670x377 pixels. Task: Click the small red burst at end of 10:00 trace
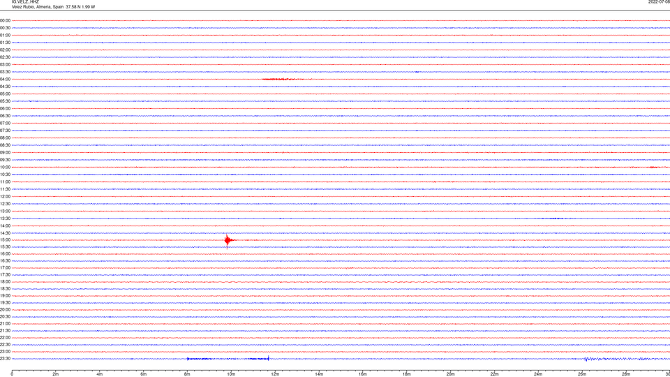click(653, 167)
